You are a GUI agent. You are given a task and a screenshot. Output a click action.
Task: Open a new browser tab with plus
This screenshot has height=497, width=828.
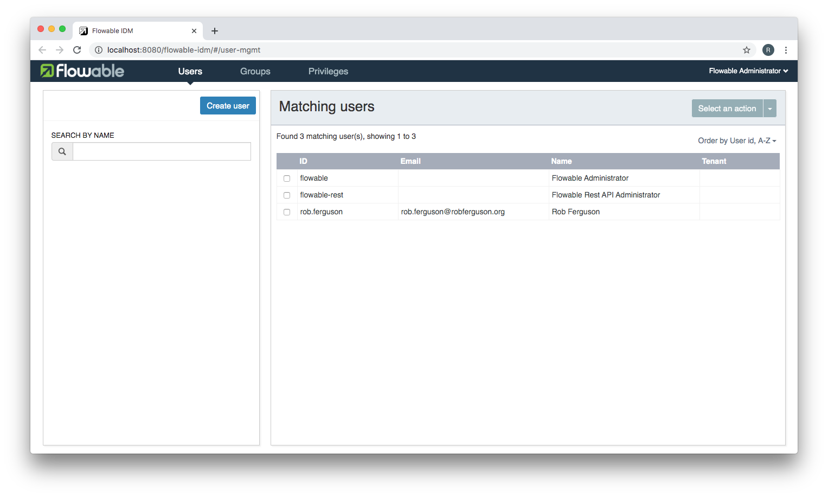[215, 31]
